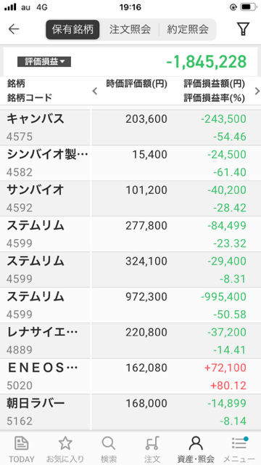Image resolution: width=261 pixels, height=465 pixels.
Task: Open the 朝日ラバー 5162 row
Action: [130, 412]
